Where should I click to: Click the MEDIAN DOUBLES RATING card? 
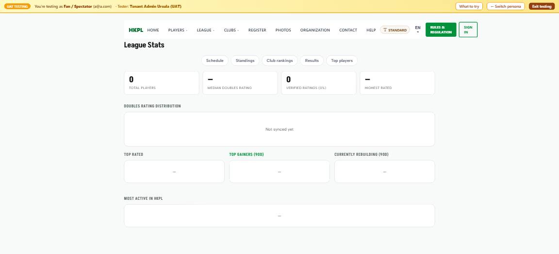240,83
